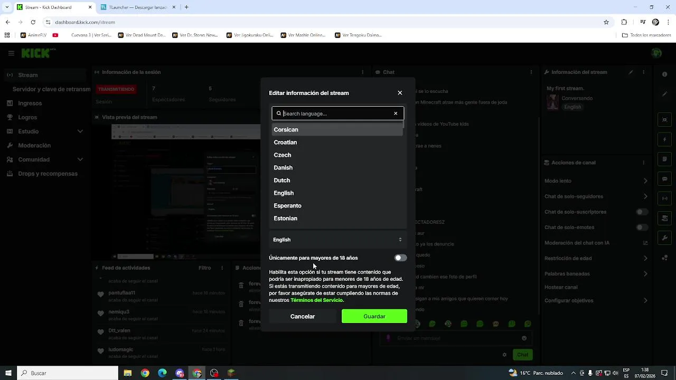
Task: Select Croatian from the language list
Action: 337,142
